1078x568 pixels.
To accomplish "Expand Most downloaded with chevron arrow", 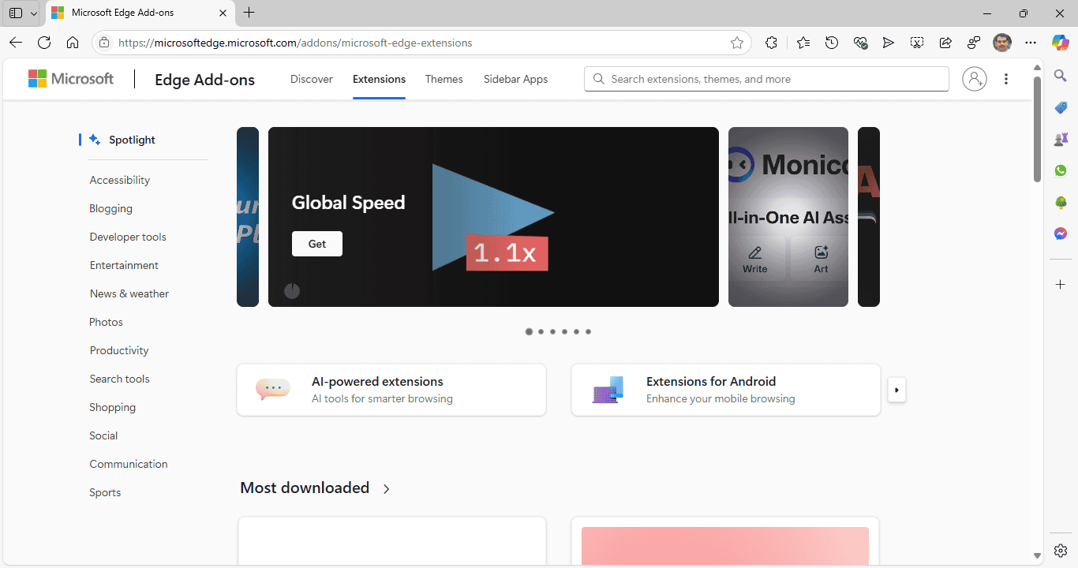I will tap(386, 489).
